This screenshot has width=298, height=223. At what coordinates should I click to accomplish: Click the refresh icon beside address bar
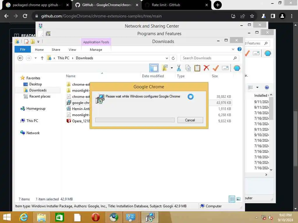[173, 58]
